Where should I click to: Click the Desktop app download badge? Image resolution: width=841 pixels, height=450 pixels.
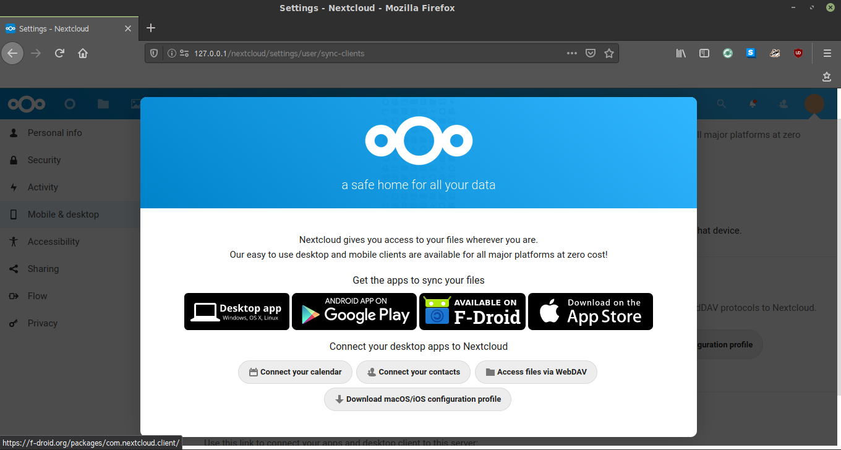(237, 312)
